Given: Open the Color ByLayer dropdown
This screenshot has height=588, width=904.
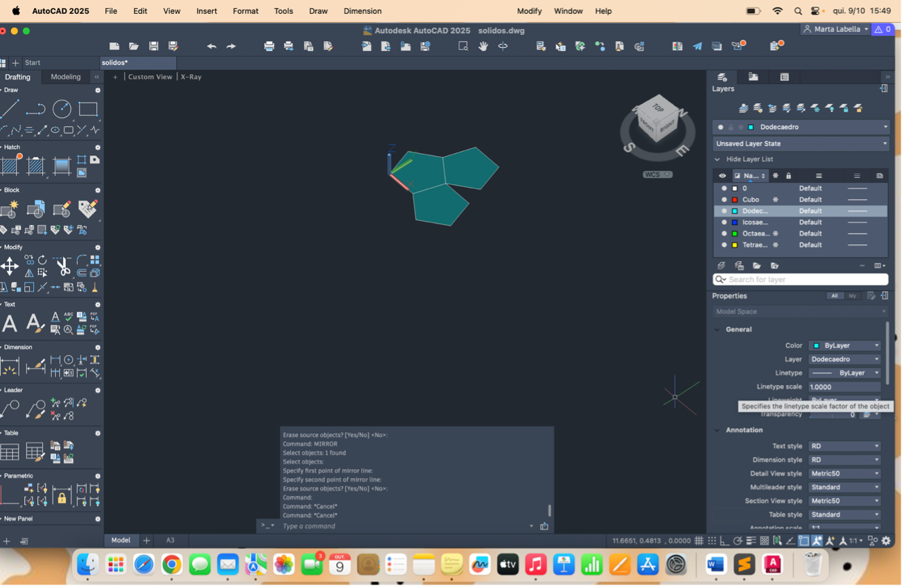Looking at the screenshot, I should tap(845, 346).
